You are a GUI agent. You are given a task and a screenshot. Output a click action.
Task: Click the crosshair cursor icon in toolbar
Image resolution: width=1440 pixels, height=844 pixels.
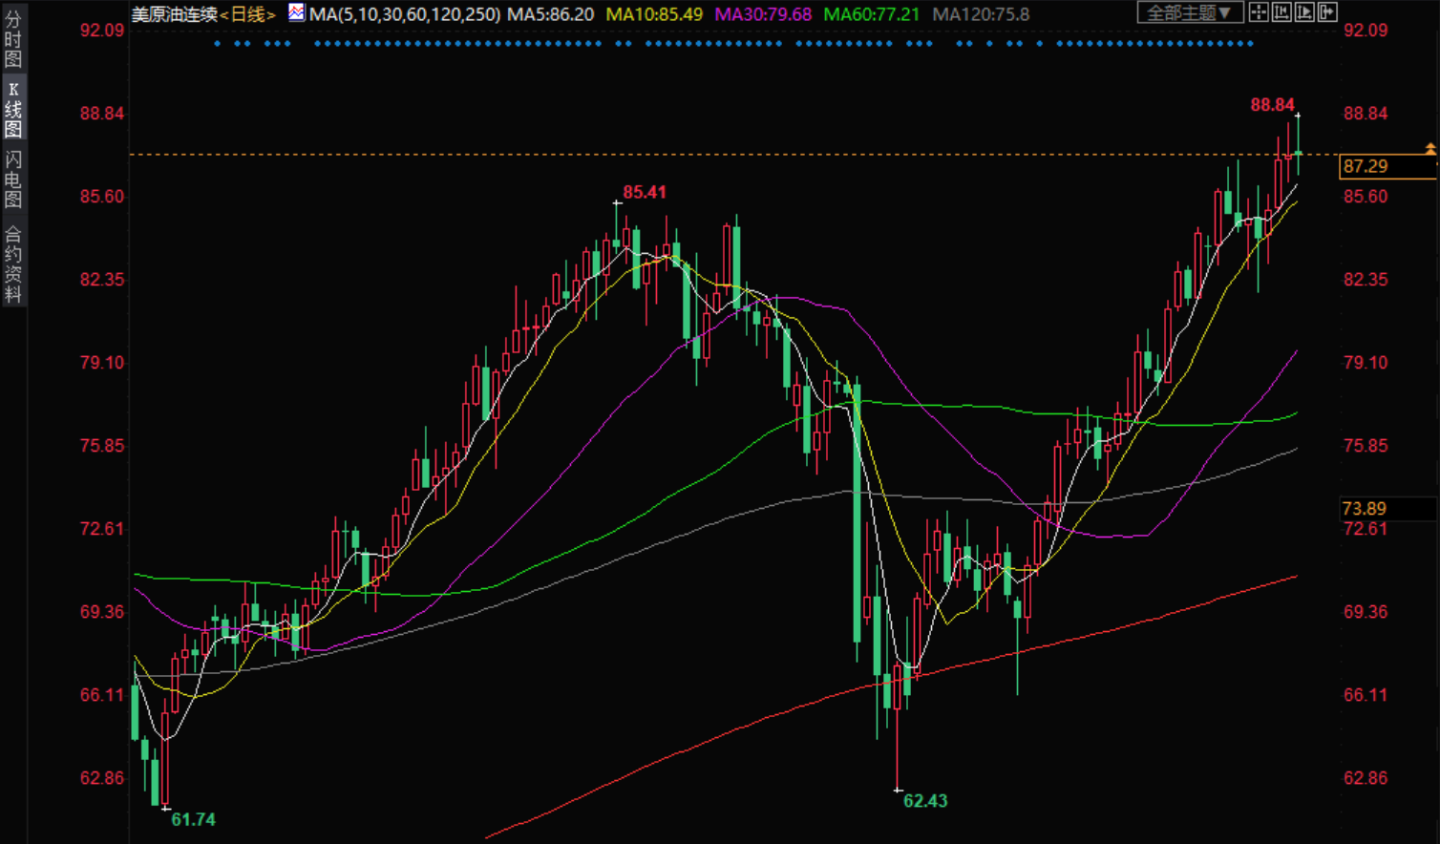click(1258, 12)
